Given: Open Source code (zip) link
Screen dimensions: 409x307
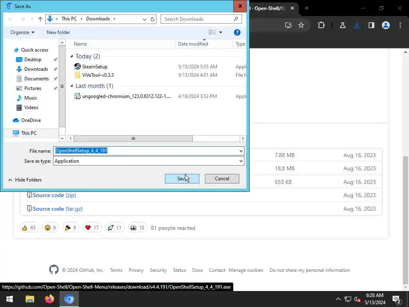Looking at the screenshot, I should coord(54,195).
